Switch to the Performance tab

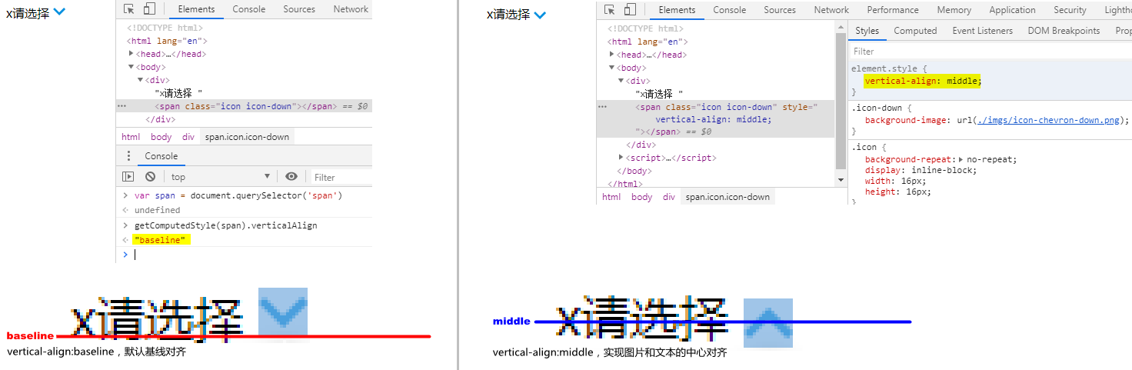(893, 10)
